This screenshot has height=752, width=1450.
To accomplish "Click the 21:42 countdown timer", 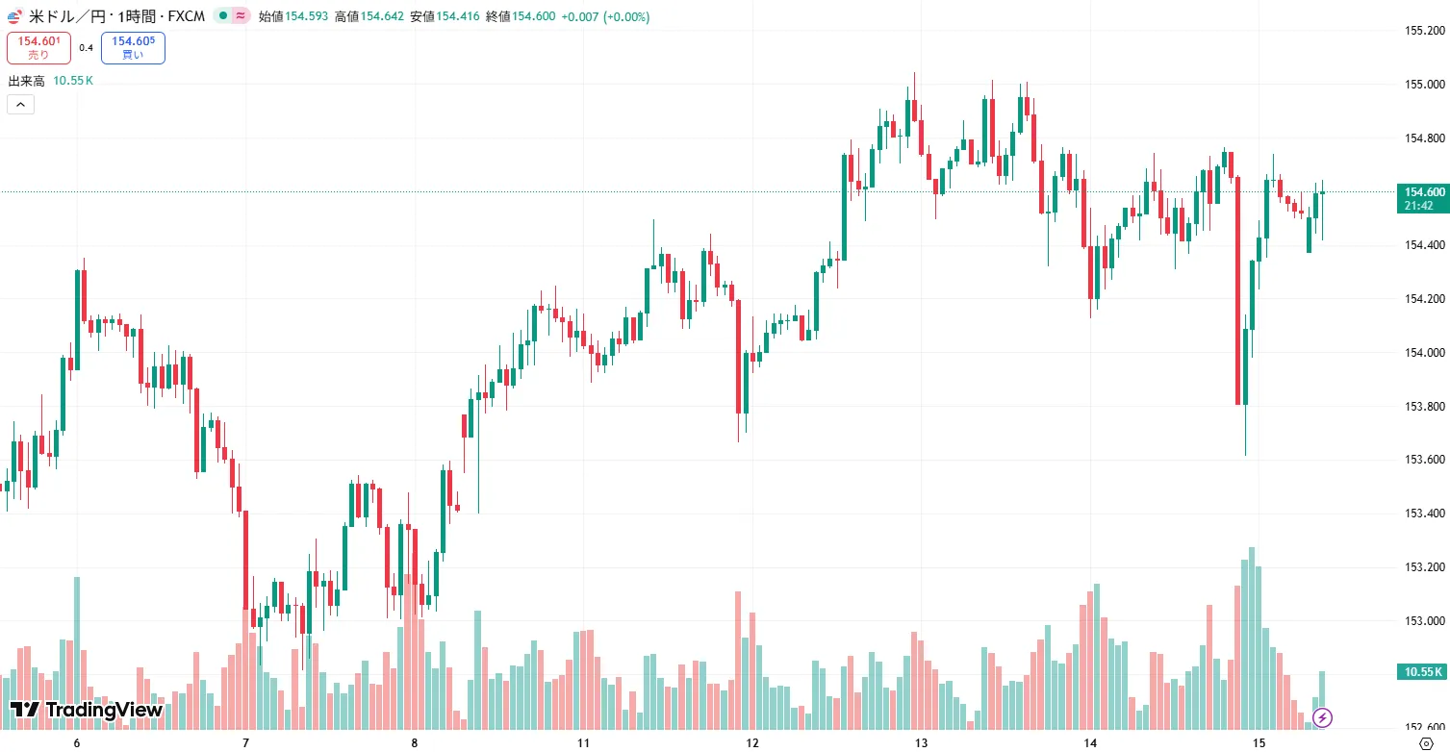I will 1421,204.
